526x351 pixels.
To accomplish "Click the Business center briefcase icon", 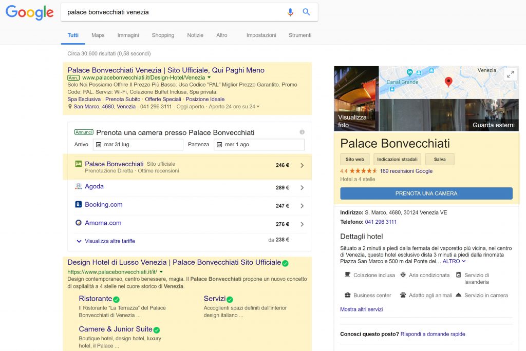I will pyautogui.click(x=348, y=295).
